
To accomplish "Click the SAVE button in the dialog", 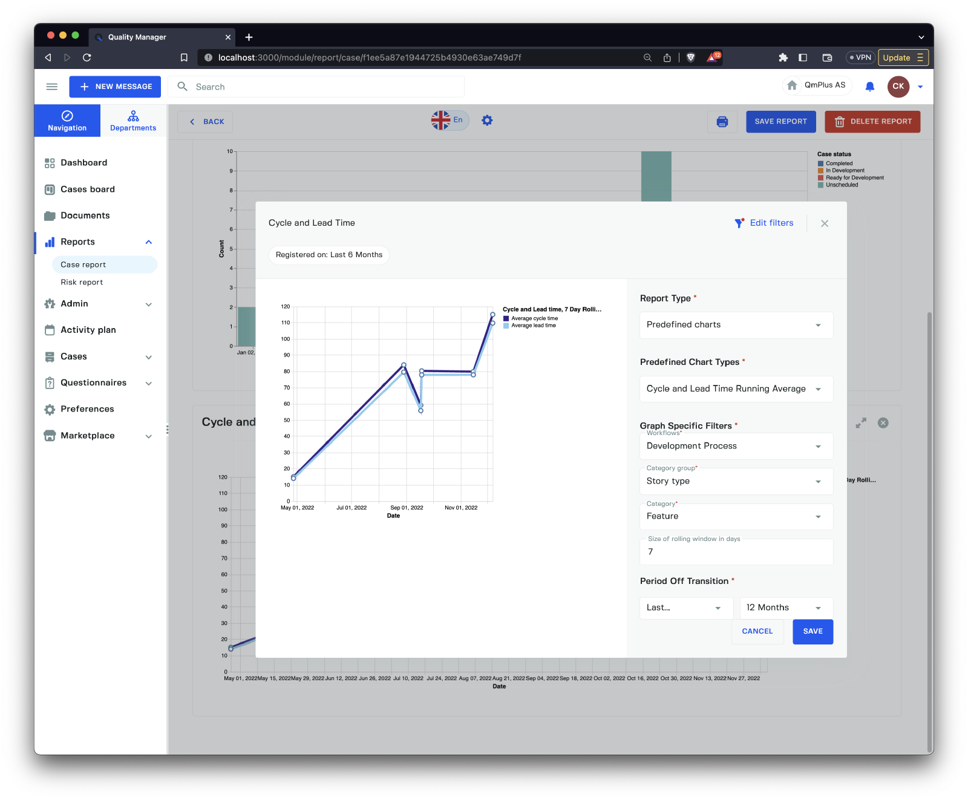I will coord(813,631).
